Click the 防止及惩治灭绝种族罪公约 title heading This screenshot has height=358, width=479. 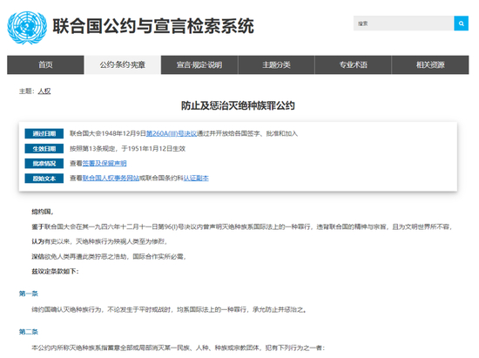pyautogui.click(x=238, y=105)
